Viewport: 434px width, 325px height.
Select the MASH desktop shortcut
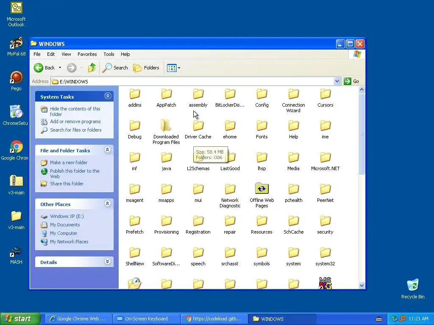(16, 255)
